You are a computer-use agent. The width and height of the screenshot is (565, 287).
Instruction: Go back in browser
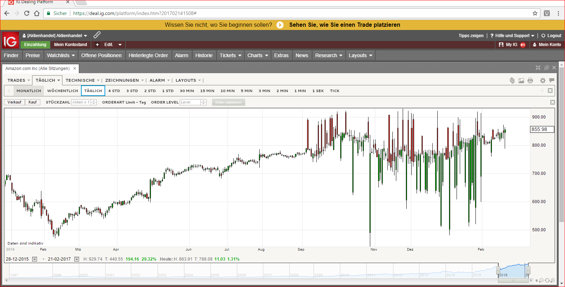7,13
